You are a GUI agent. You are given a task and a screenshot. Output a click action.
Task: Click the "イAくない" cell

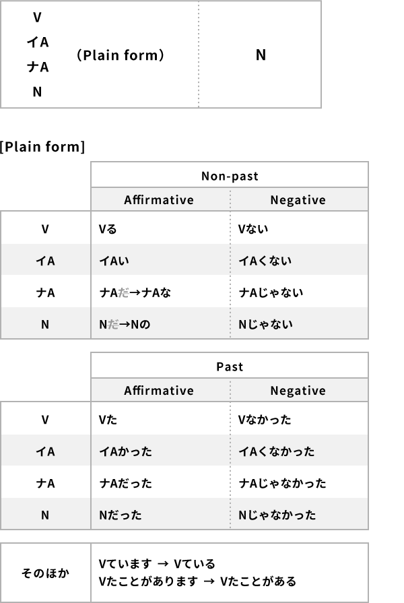(x=265, y=261)
